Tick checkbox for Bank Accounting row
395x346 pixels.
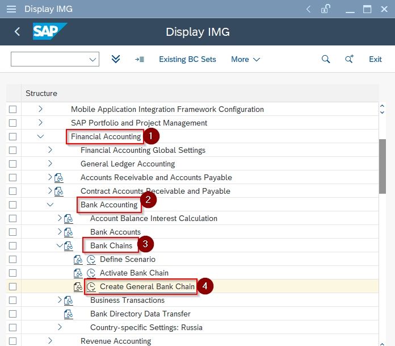coord(12,205)
